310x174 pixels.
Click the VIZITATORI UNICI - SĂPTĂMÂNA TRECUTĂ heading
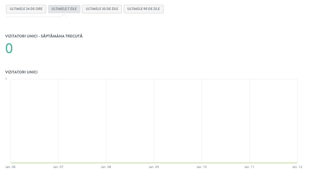44,36
